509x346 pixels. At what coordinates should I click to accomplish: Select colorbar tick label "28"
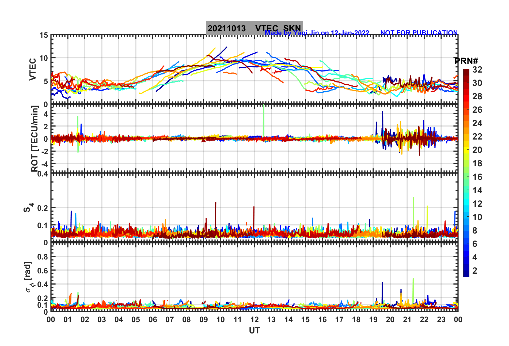click(477, 96)
